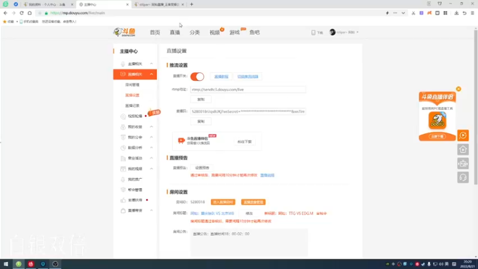
Task: Open 我的推广 in the sidebar
Action: pos(135,179)
